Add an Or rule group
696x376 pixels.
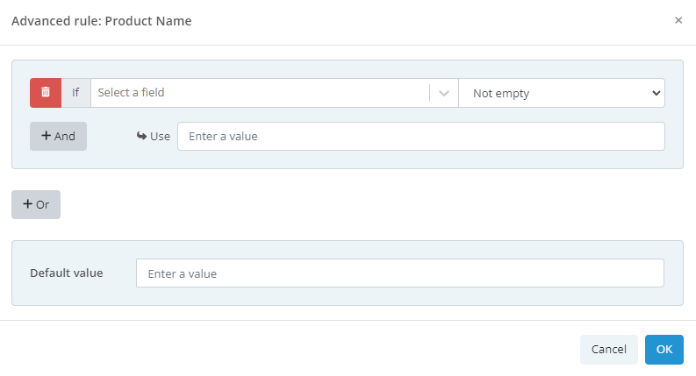[36, 204]
